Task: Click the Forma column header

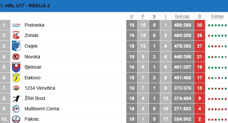Action: (217, 16)
